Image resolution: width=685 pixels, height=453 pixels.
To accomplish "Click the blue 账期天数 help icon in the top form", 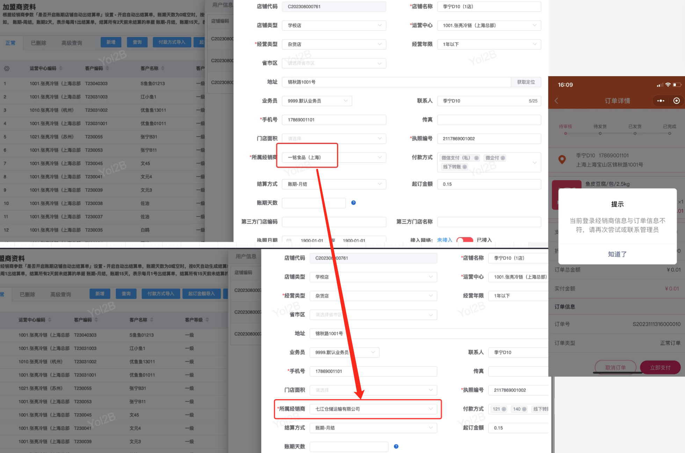I will [354, 203].
